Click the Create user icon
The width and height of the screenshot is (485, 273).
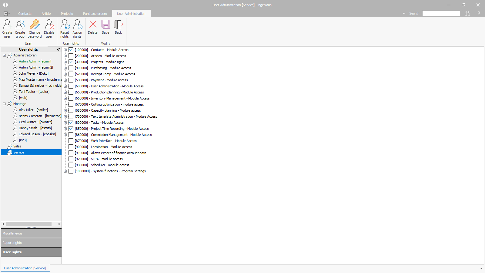coord(7,25)
